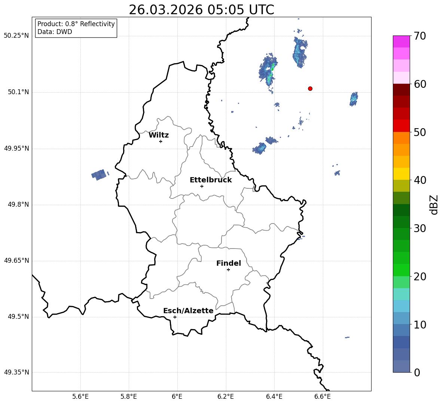The height and width of the screenshot is (404, 443).
Task: Click the radar echo west of Wiltz
Action: tap(99, 175)
